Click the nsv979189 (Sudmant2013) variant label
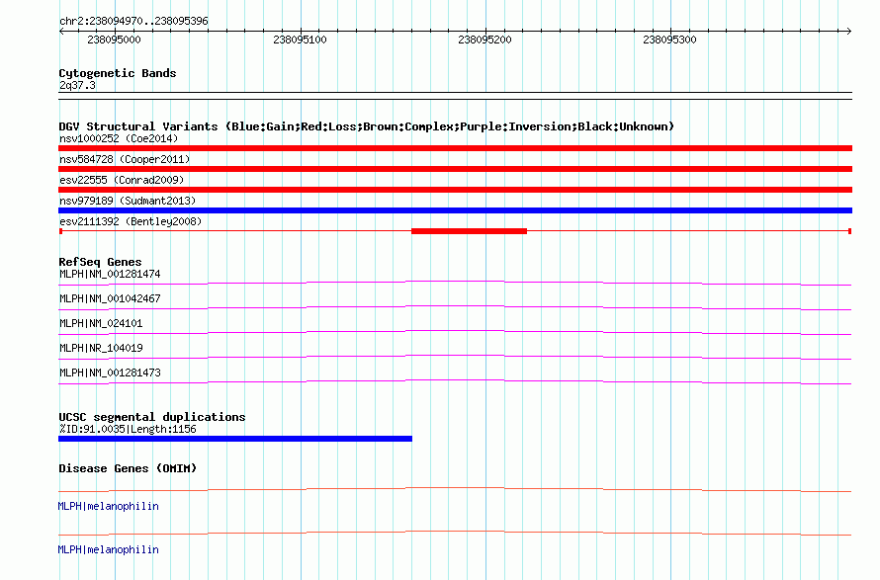Screen dimensions: 880x580 point(128,201)
